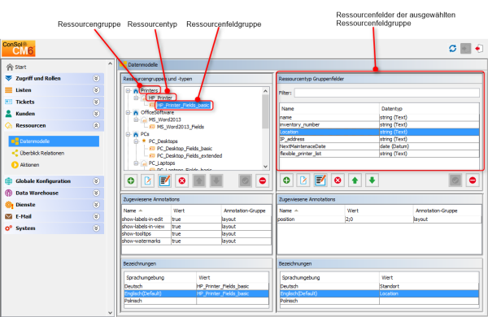Select HP_Printer_Fields_basic field group

click(x=183, y=105)
